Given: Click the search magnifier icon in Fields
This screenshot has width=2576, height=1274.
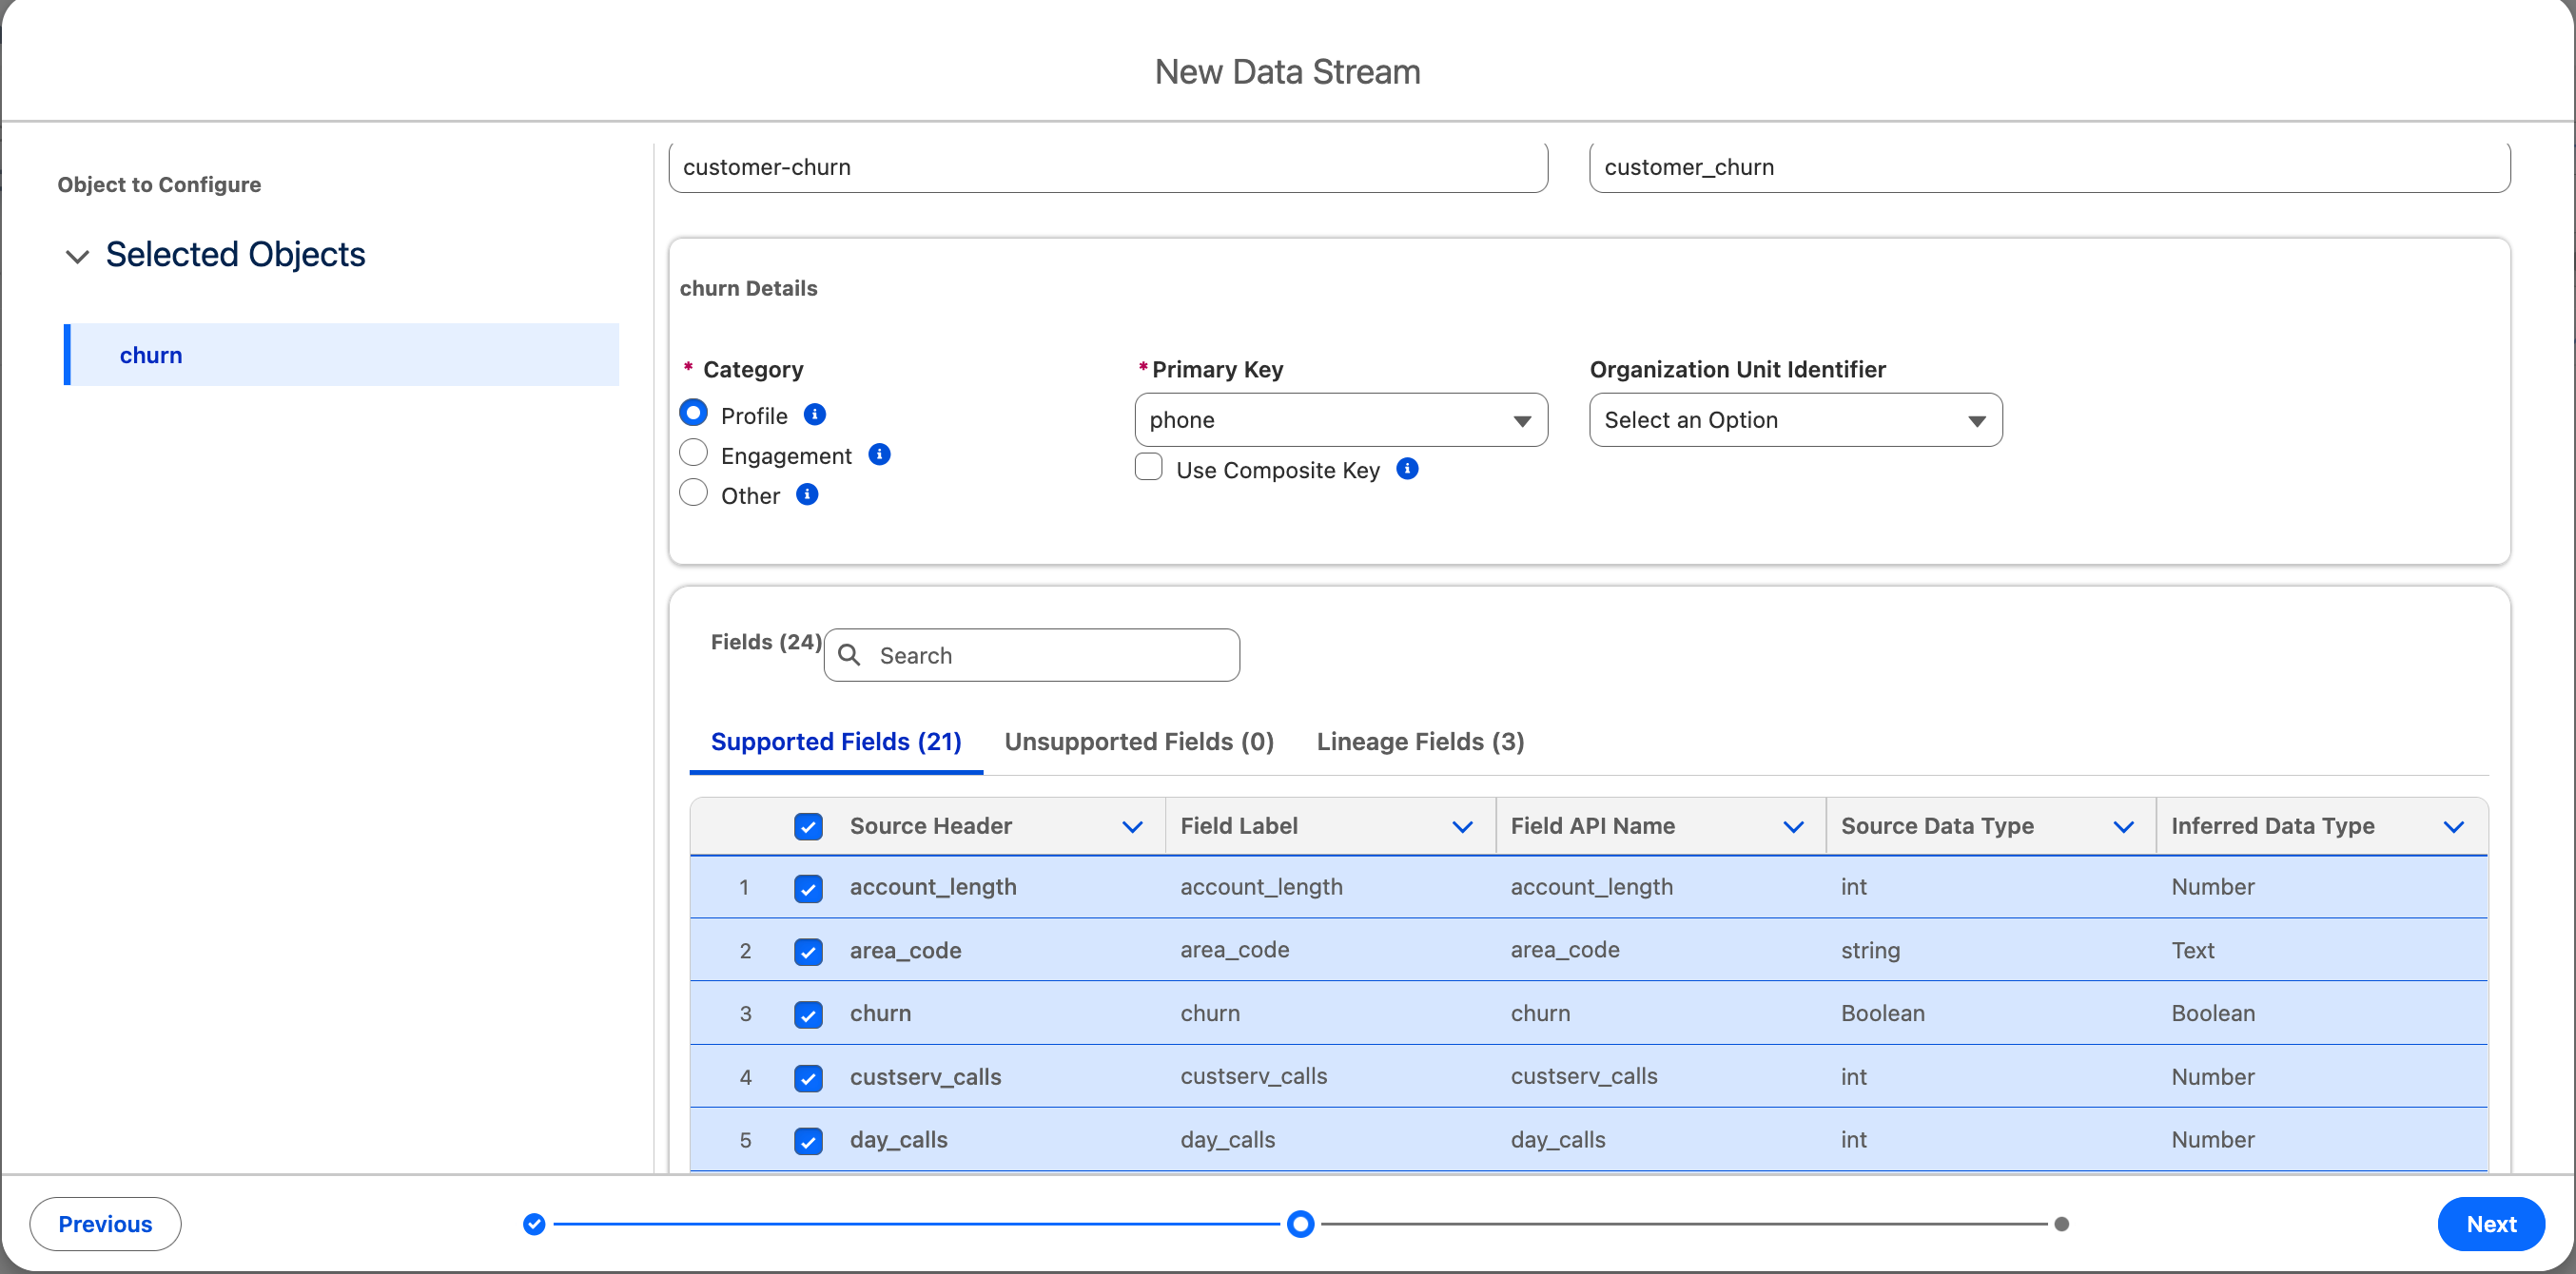Looking at the screenshot, I should [849, 654].
